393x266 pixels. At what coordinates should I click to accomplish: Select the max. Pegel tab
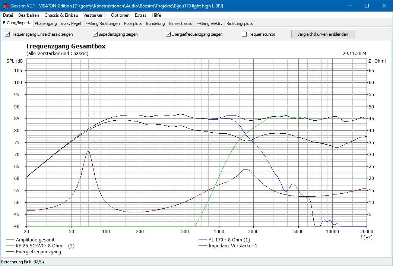[x=71, y=23]
